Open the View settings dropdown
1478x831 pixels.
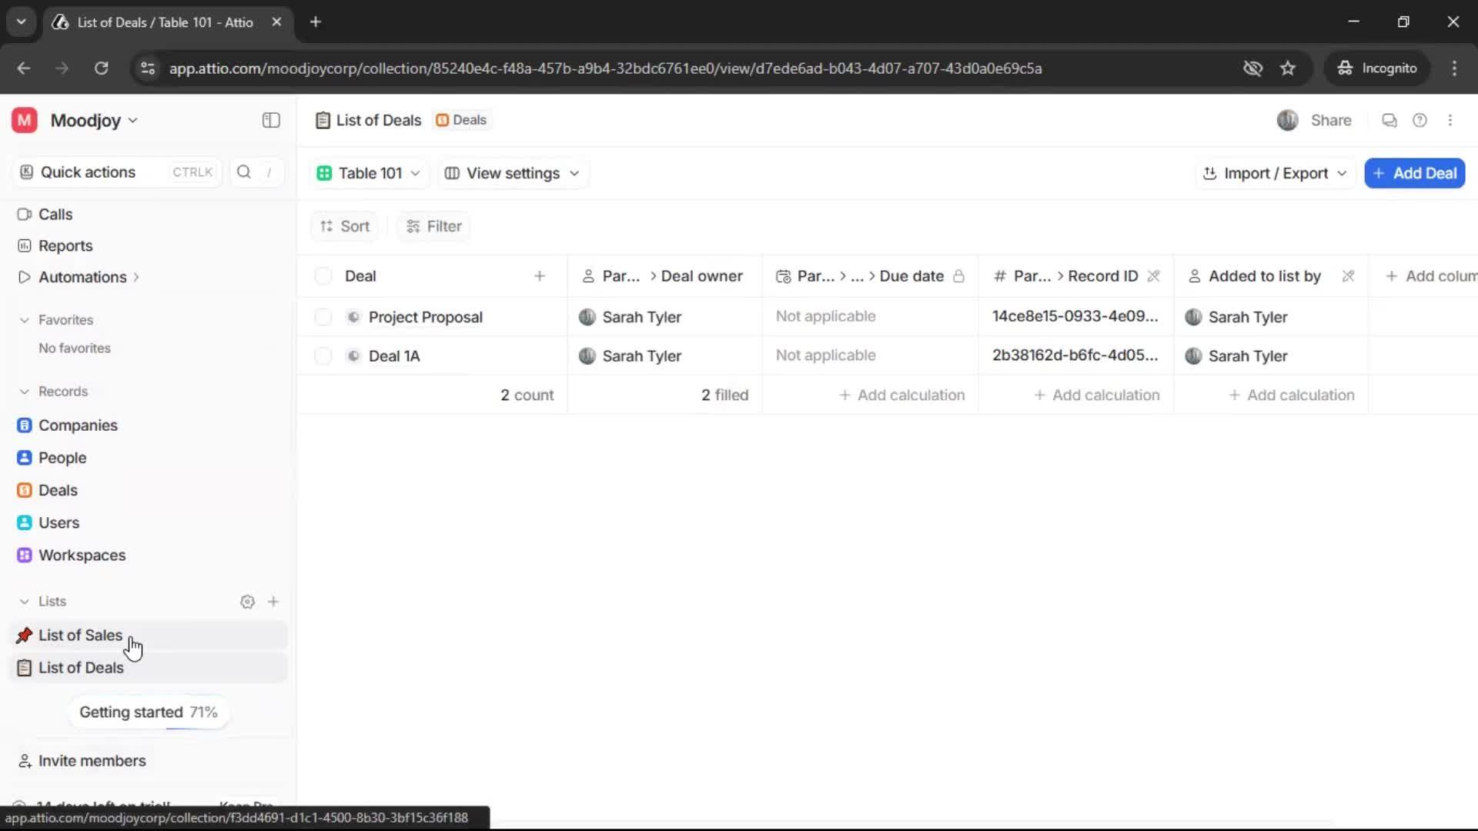click(512, 173)
